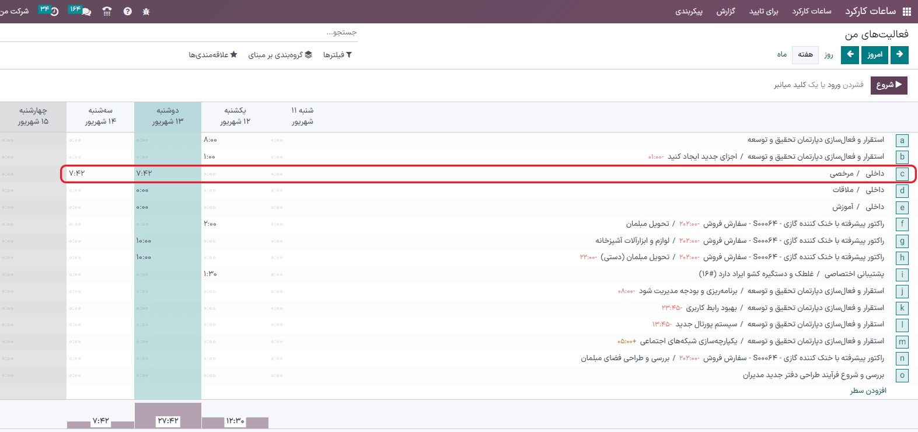Open the گزارش menu
The height and width of the screenshot is (432, 918).
point(725,11)
